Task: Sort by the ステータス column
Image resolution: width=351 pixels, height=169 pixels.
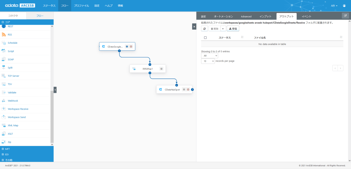Action: (x=225, y=38)
